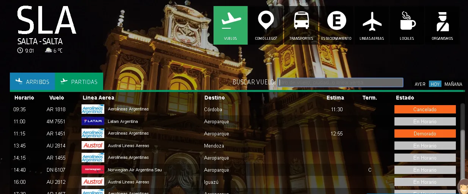Click the Latam Argentina airline logo

pyautogui.click(x=93, y=121)
